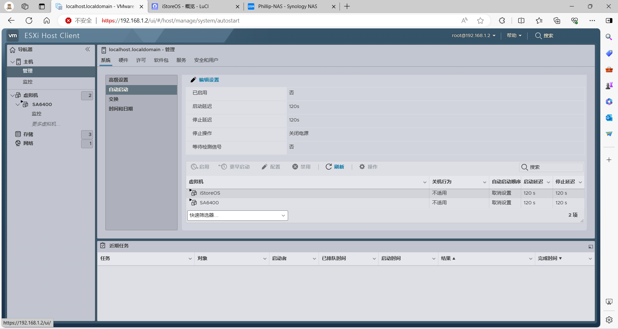Click the 存储 storage icon in navigator
This screenshot has height=329, width=618.
[x=18, y=134]
